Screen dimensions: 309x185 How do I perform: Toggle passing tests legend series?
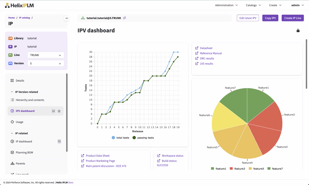coord(134,138)
